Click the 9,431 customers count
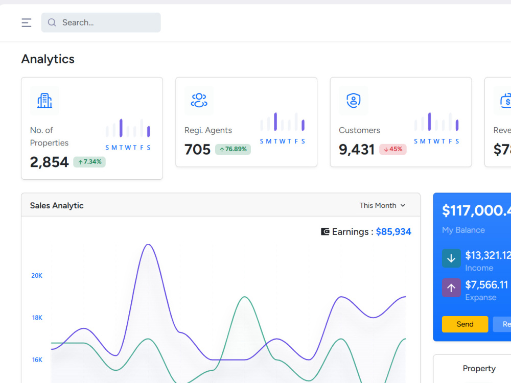 [x=357, y=150]
